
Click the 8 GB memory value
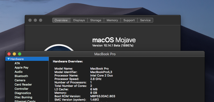click(94, 93)
